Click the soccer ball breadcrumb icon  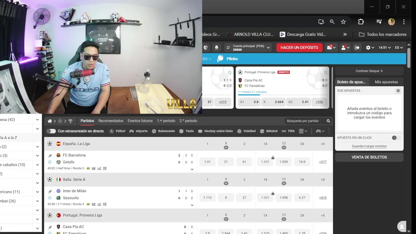[60, 121]
